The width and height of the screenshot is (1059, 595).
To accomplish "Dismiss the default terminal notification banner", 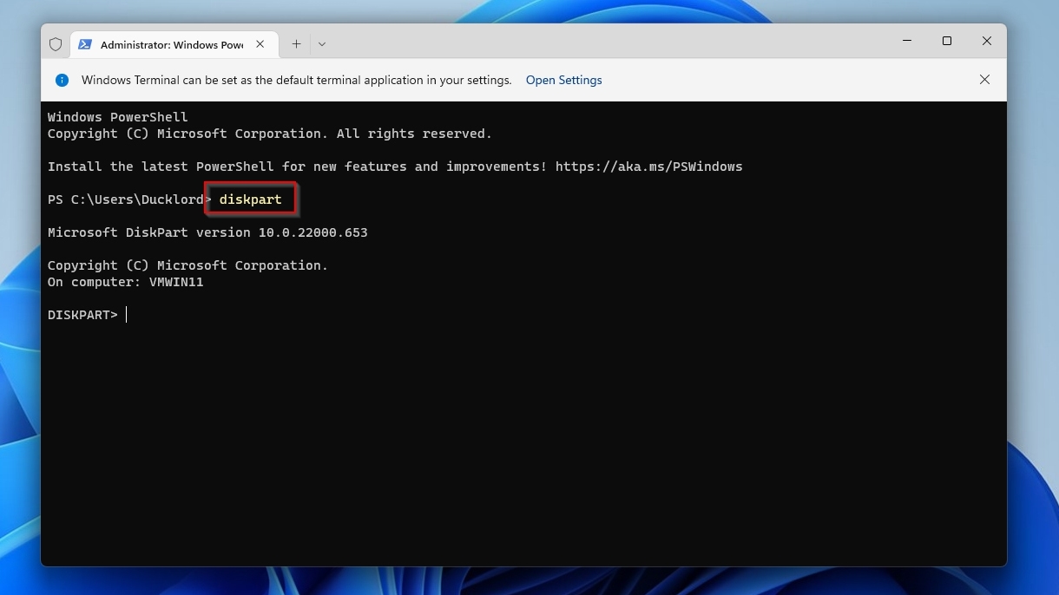I will [x=985, y=79].
